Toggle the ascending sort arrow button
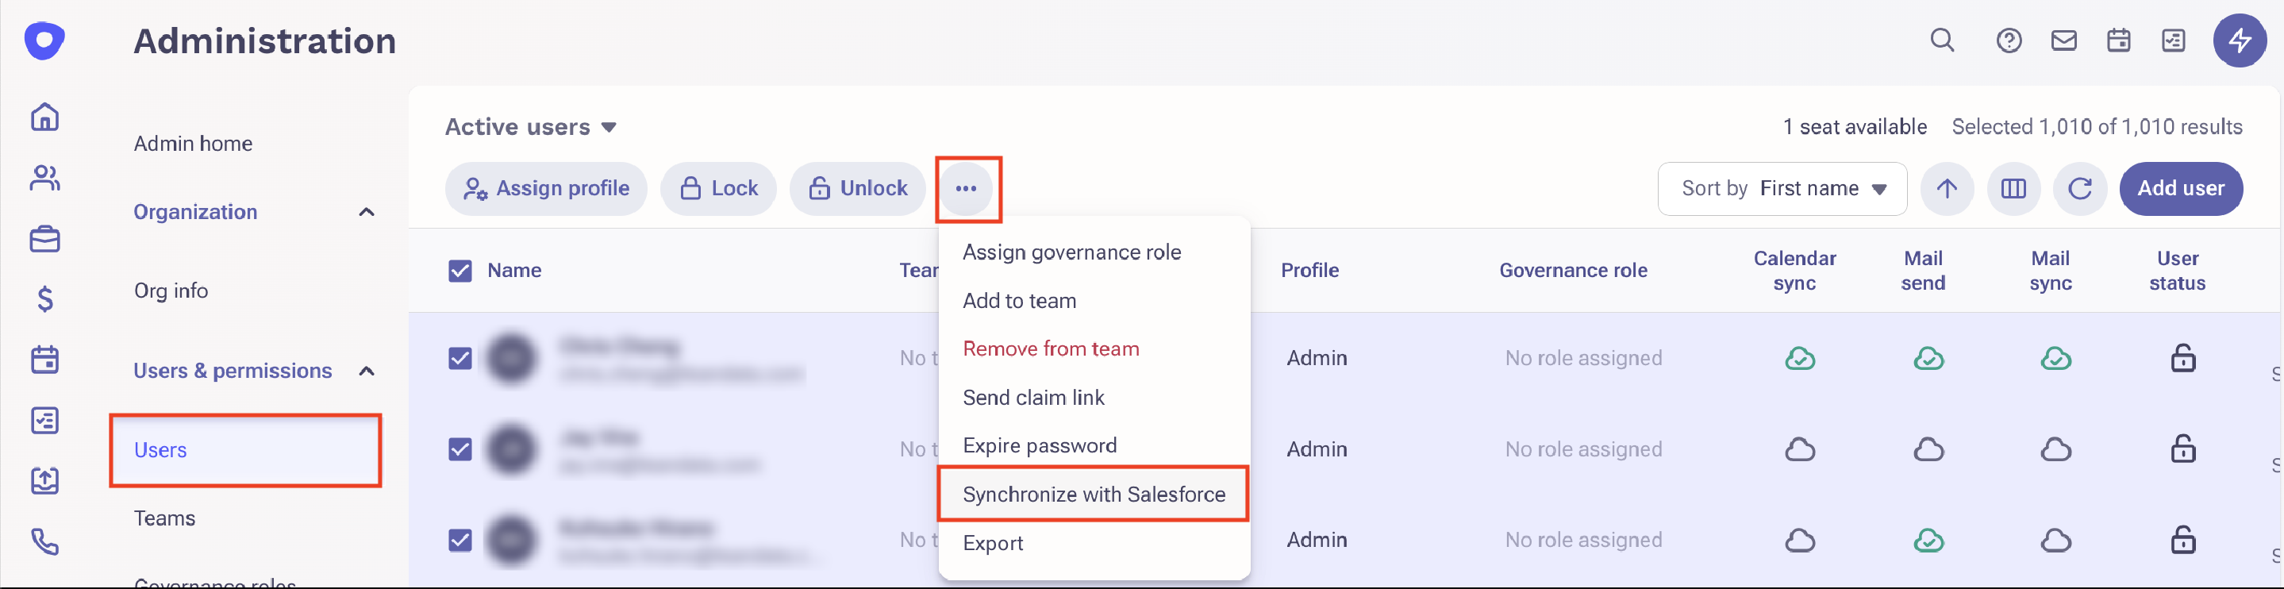Viewport: 2284px width, 589px height. click(1946, 188)
